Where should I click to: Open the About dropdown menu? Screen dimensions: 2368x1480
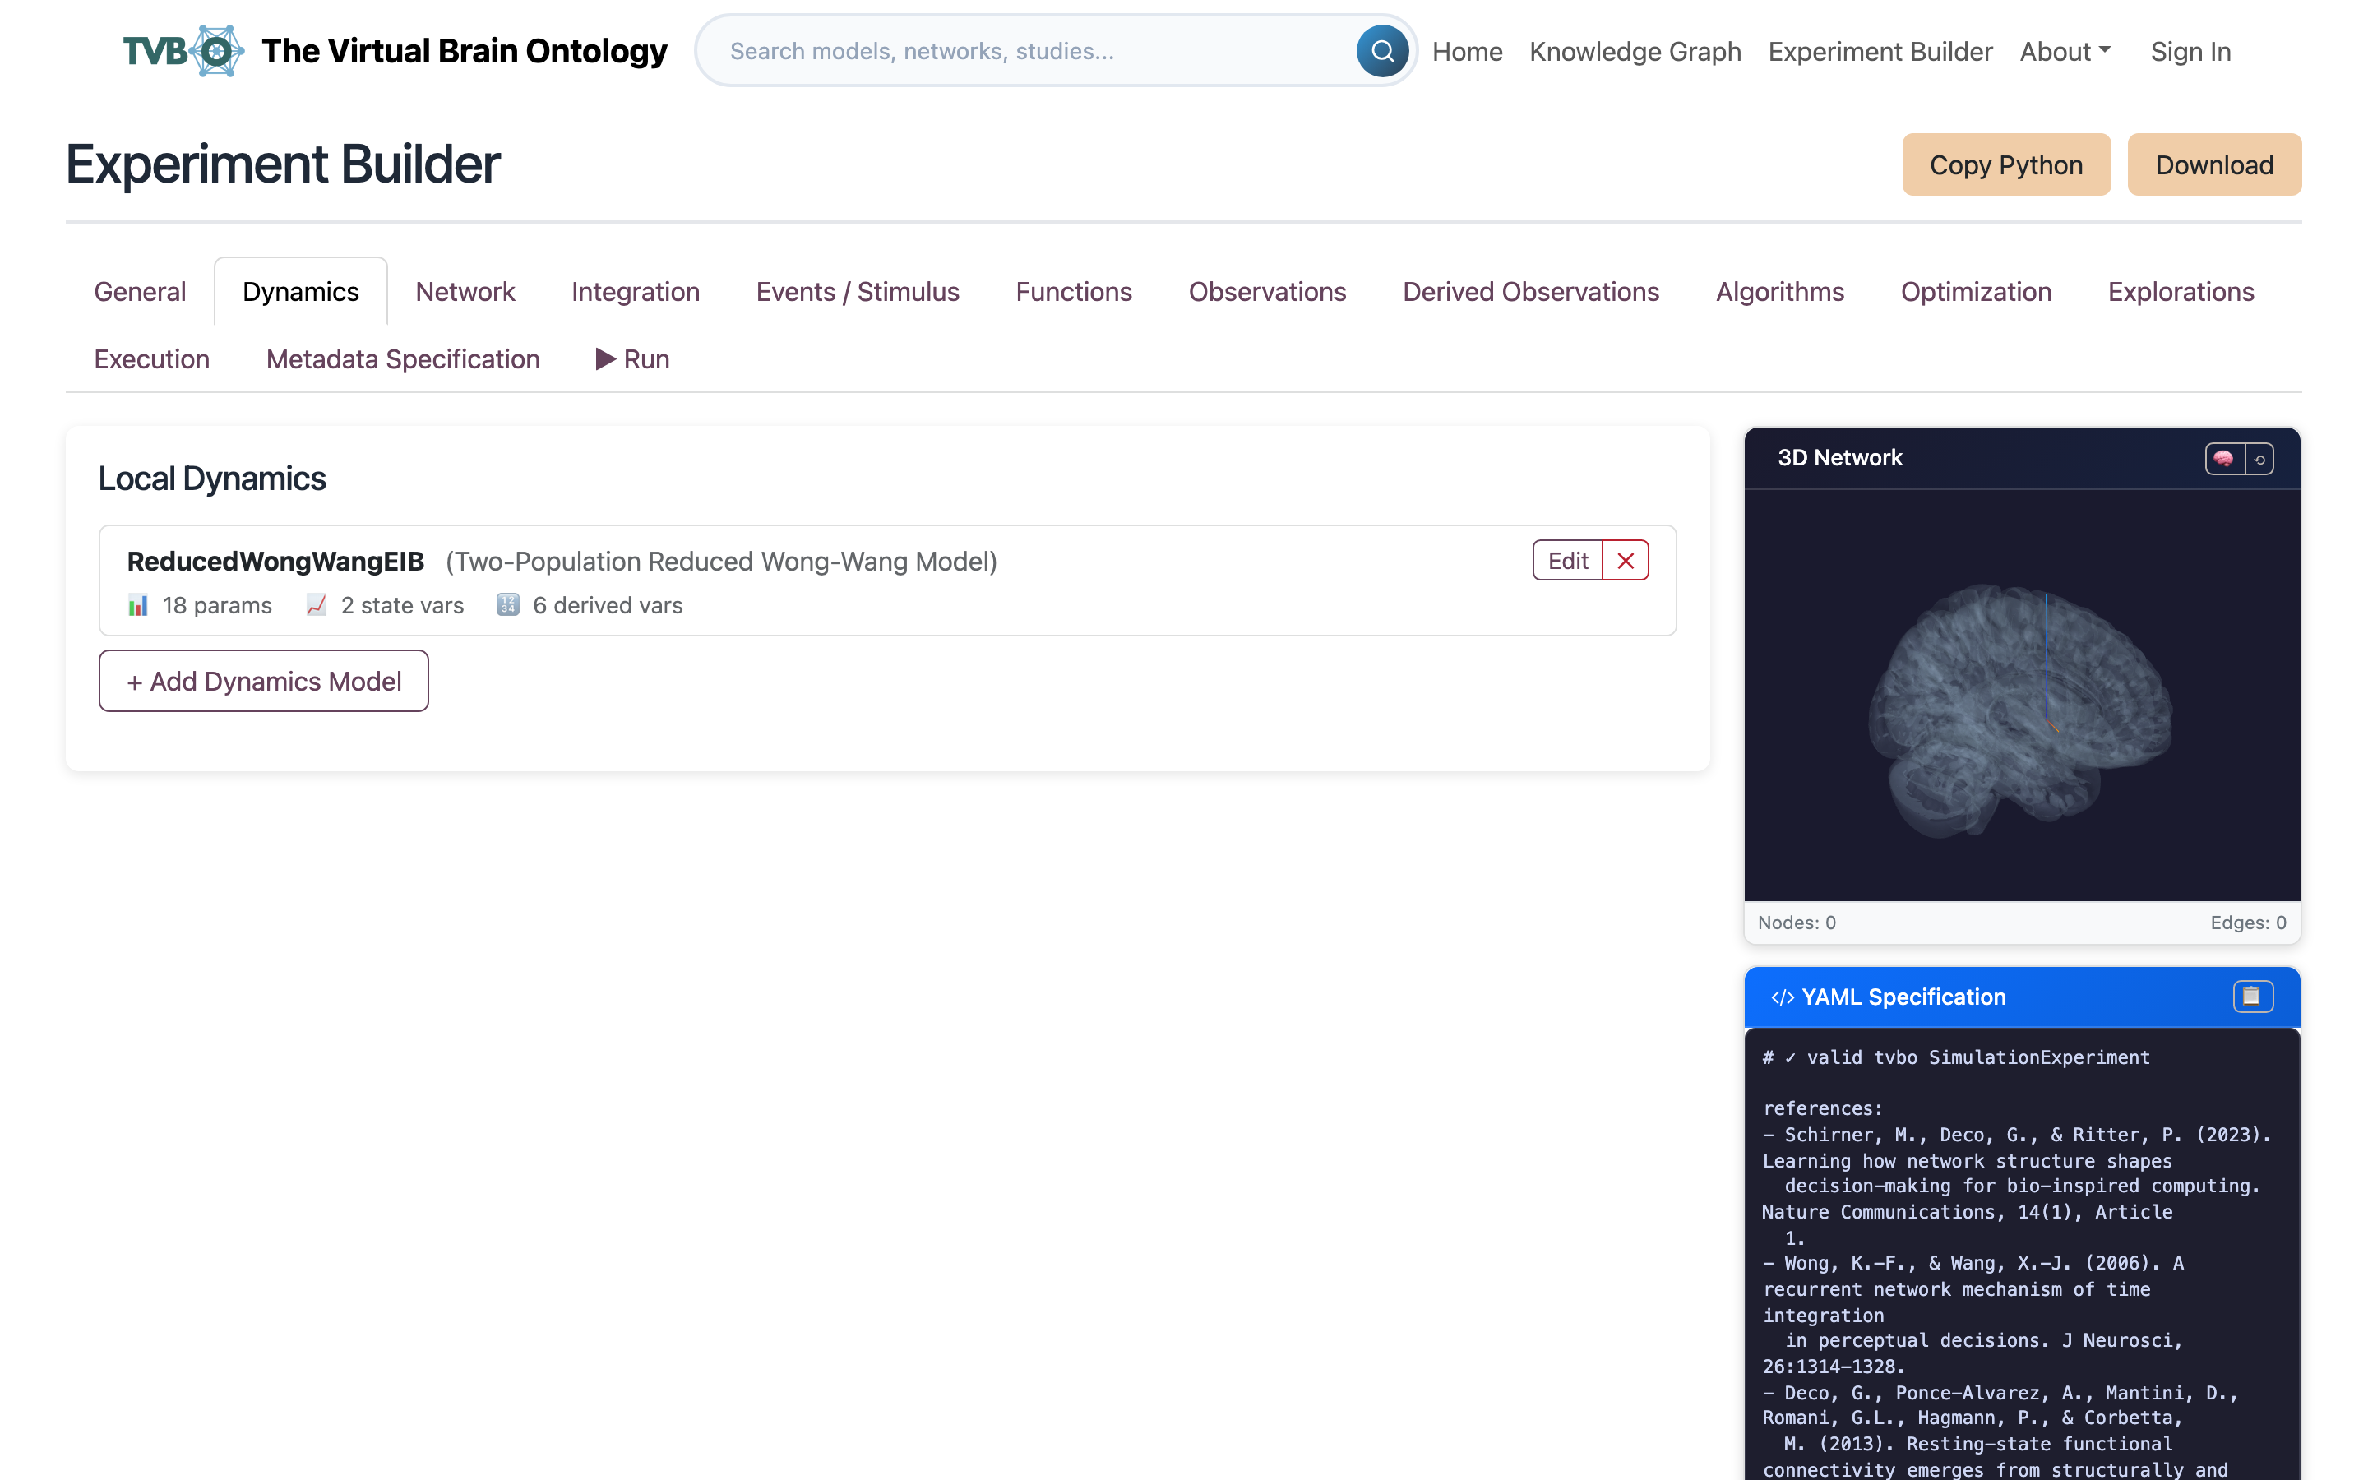(2065, 51)
